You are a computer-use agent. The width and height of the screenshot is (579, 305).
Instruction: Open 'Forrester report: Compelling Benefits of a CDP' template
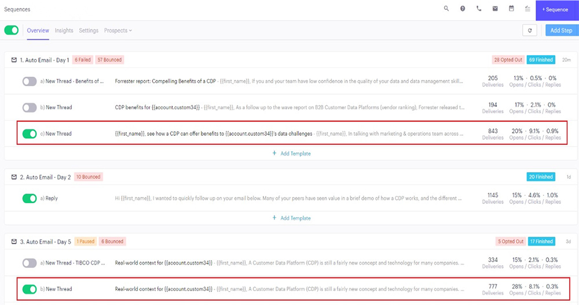pos(166,81)
